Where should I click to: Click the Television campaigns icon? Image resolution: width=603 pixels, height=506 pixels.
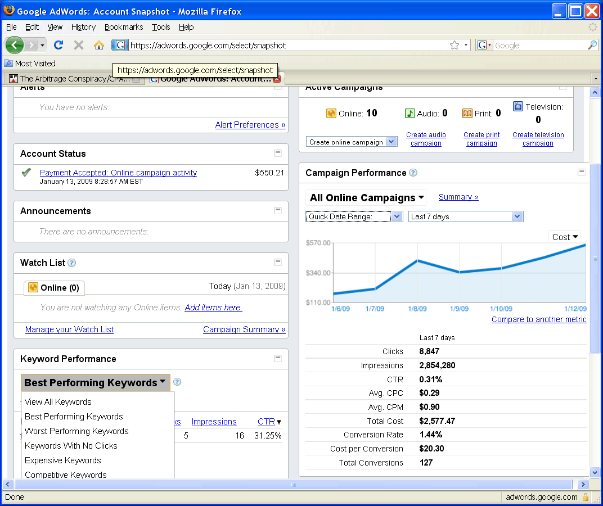[518, 106]
